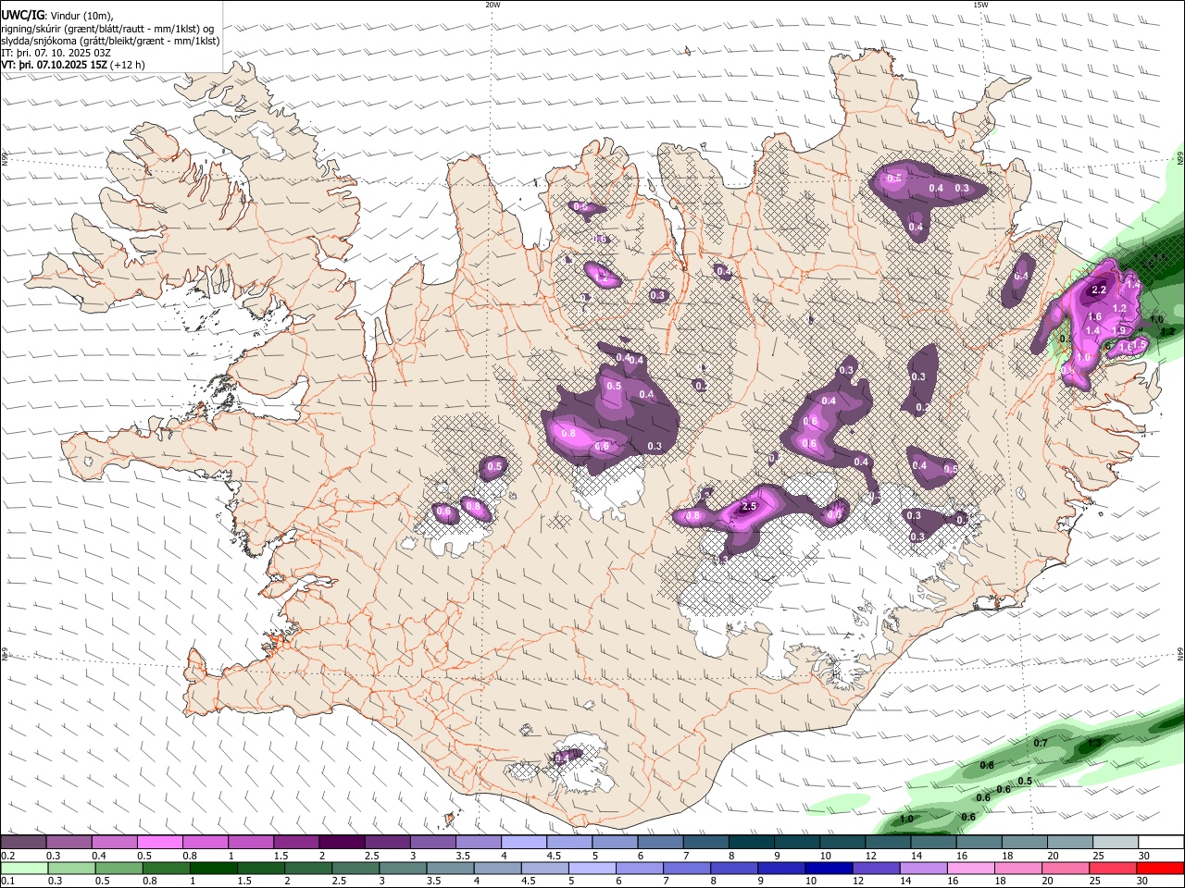Click the 2.2 snowfall value in the east
This screenshot has height=888, width=1185.
pyautogui.click(x=1099, y=290)
